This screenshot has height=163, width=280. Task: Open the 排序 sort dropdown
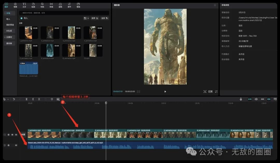[x=95, y=18]
